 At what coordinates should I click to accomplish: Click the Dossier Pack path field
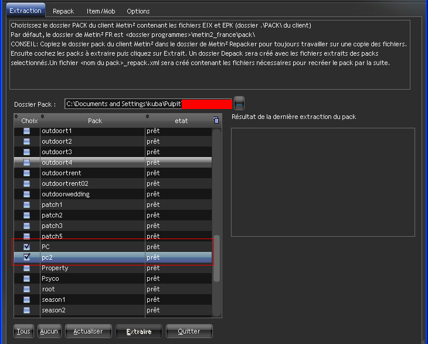point(148,104)
